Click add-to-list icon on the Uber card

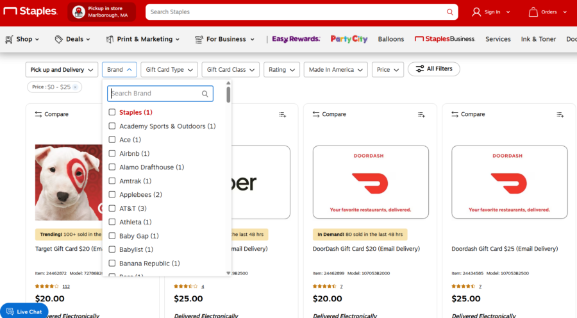(x=282, y=115)
